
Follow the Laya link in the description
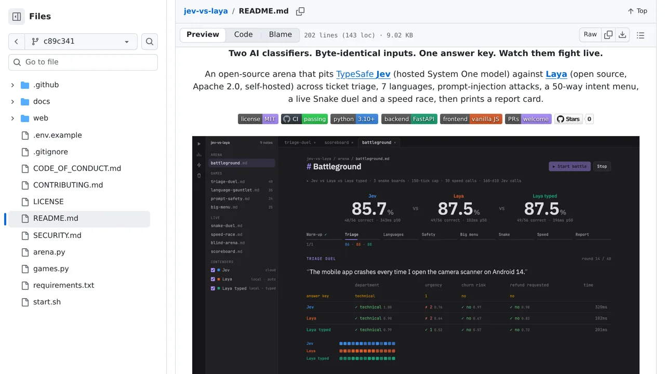556,74
